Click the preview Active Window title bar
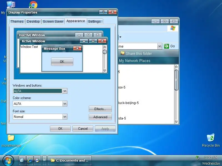 [x=50, y=41]
